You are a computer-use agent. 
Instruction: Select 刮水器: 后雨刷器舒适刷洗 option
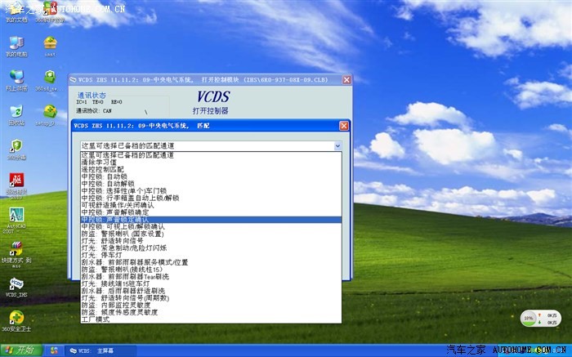click(211, 291)
